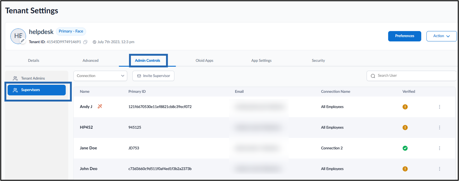
Task: Click the Email column header
Action: pyautogui.click(x=239, y=92)
